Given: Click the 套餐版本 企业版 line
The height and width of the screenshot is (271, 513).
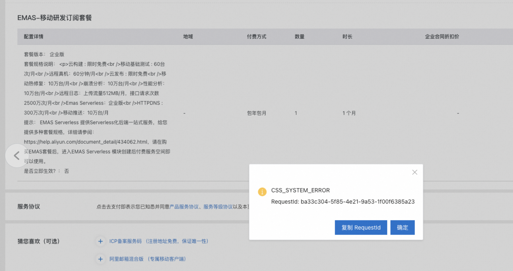Looking at the screenshot, I should (x=44, y=54).
